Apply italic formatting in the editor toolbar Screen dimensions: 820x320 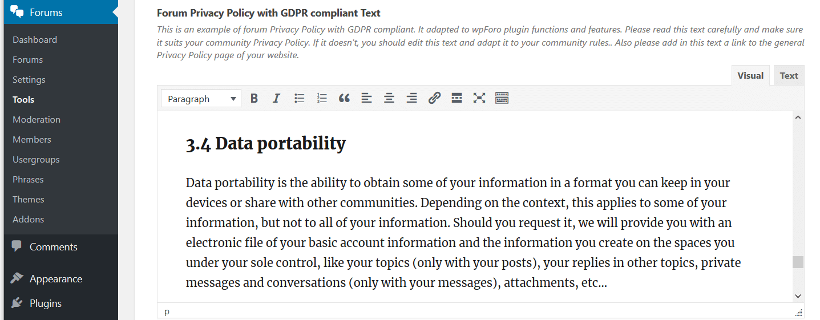tap(276, 98)
